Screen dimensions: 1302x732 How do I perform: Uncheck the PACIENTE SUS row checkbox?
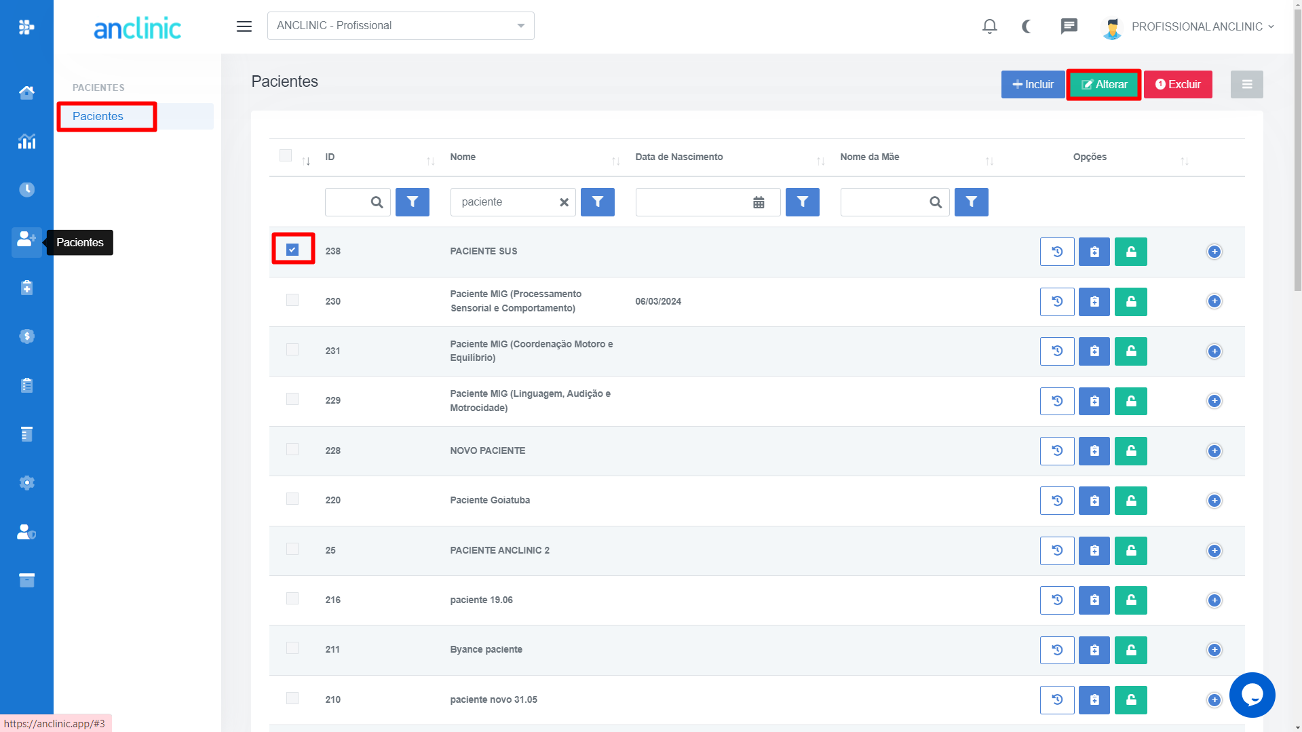pos(292,250)
